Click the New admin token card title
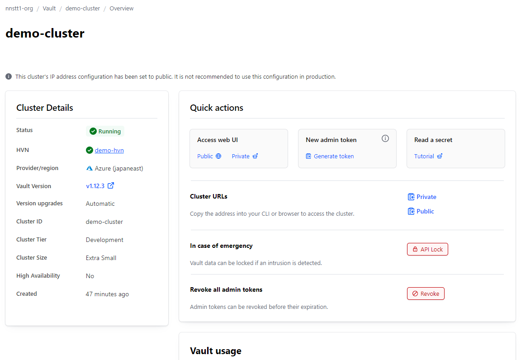The image size is (521, 360). tap(331, 140)
